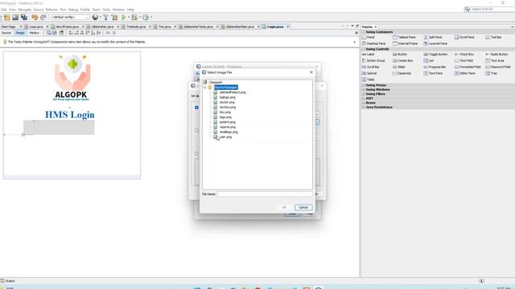The width and height of the screenshot is (515, 289).
Task: Pick Toggle Button from the Palette
Action: point(435,55)
